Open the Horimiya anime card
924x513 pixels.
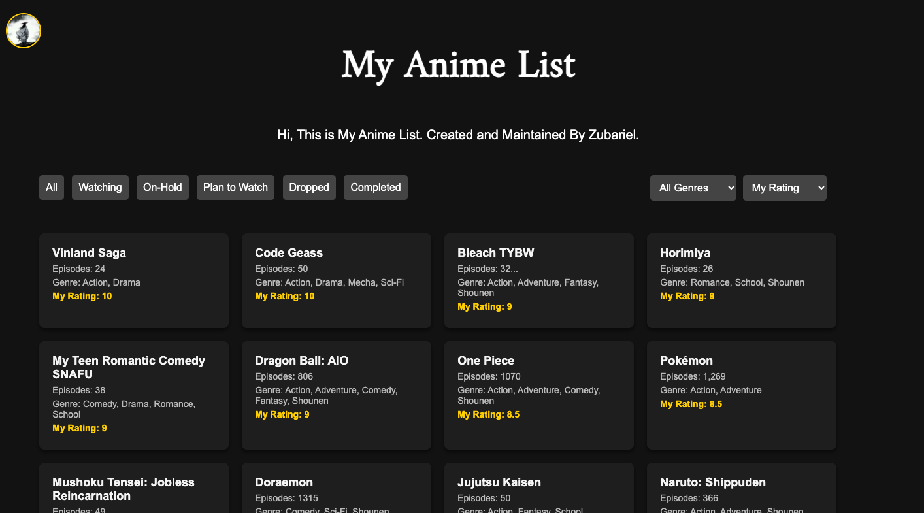pyautogui.click(x=741, y=280)
